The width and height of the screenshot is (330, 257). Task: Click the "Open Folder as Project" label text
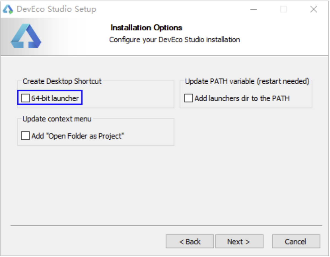[78, 136]
